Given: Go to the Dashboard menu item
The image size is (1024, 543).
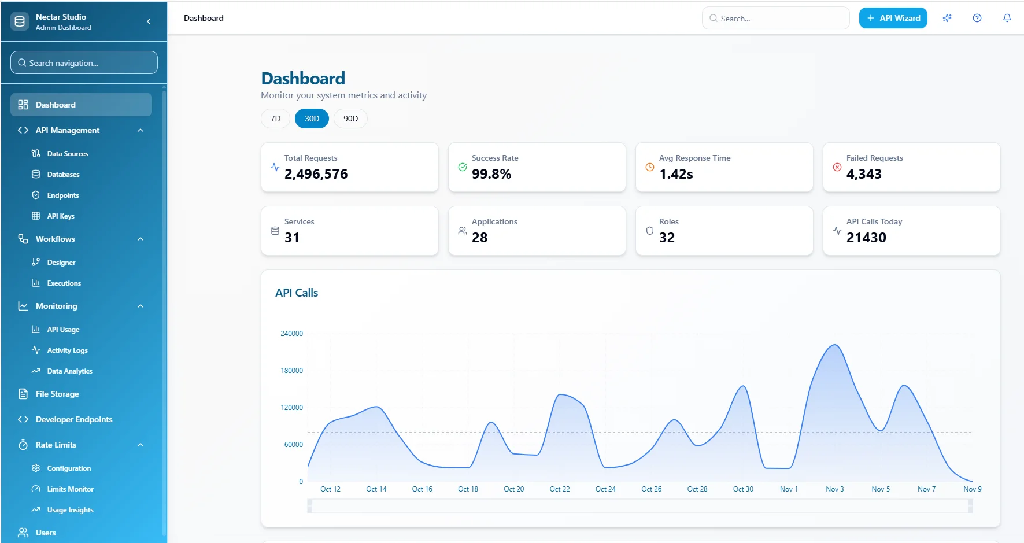Looking at the screenshot, I should point(56,105).
